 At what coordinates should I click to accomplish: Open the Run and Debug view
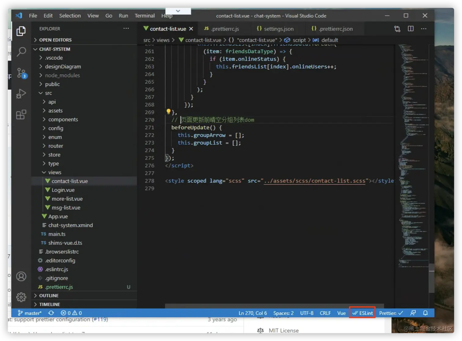(21, 94)
